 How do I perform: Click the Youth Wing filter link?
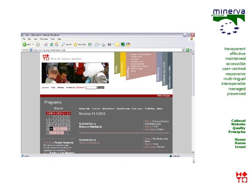tap(150, 109)
